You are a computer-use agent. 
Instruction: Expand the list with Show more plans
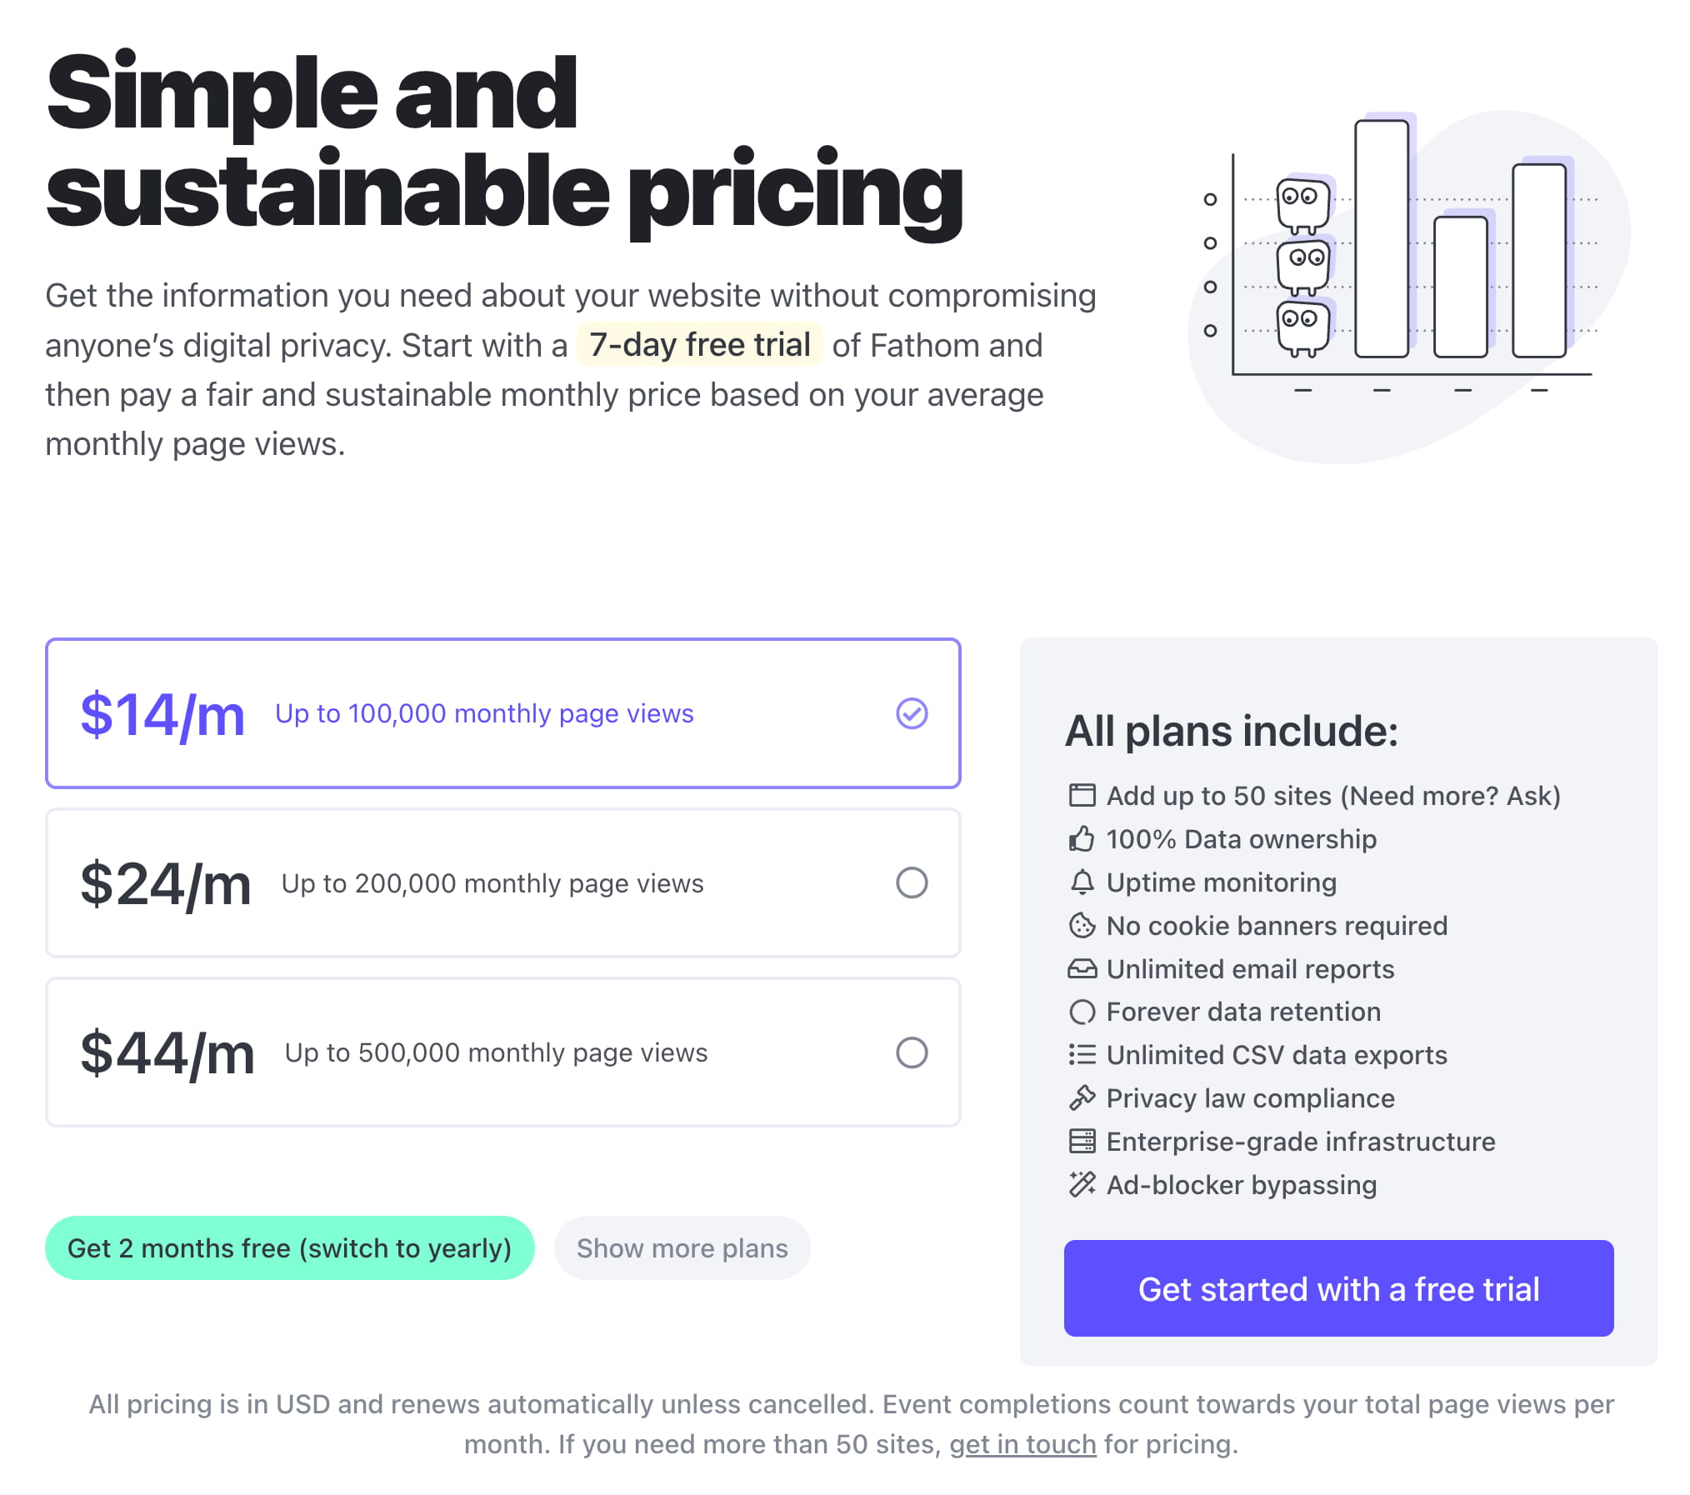coord(681,1247)
